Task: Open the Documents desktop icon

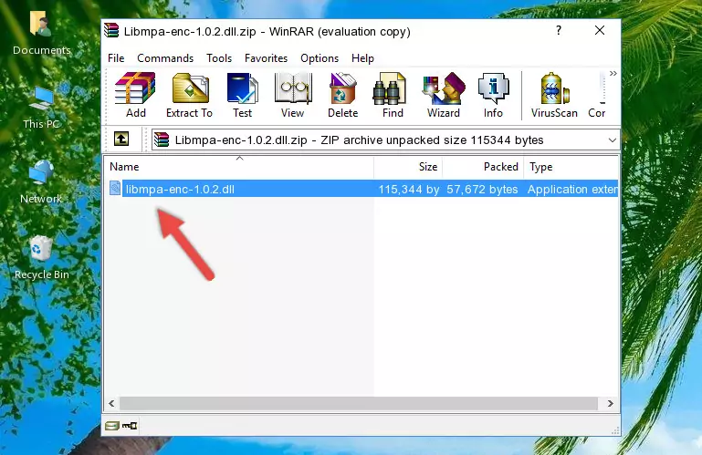Action: 42,34
